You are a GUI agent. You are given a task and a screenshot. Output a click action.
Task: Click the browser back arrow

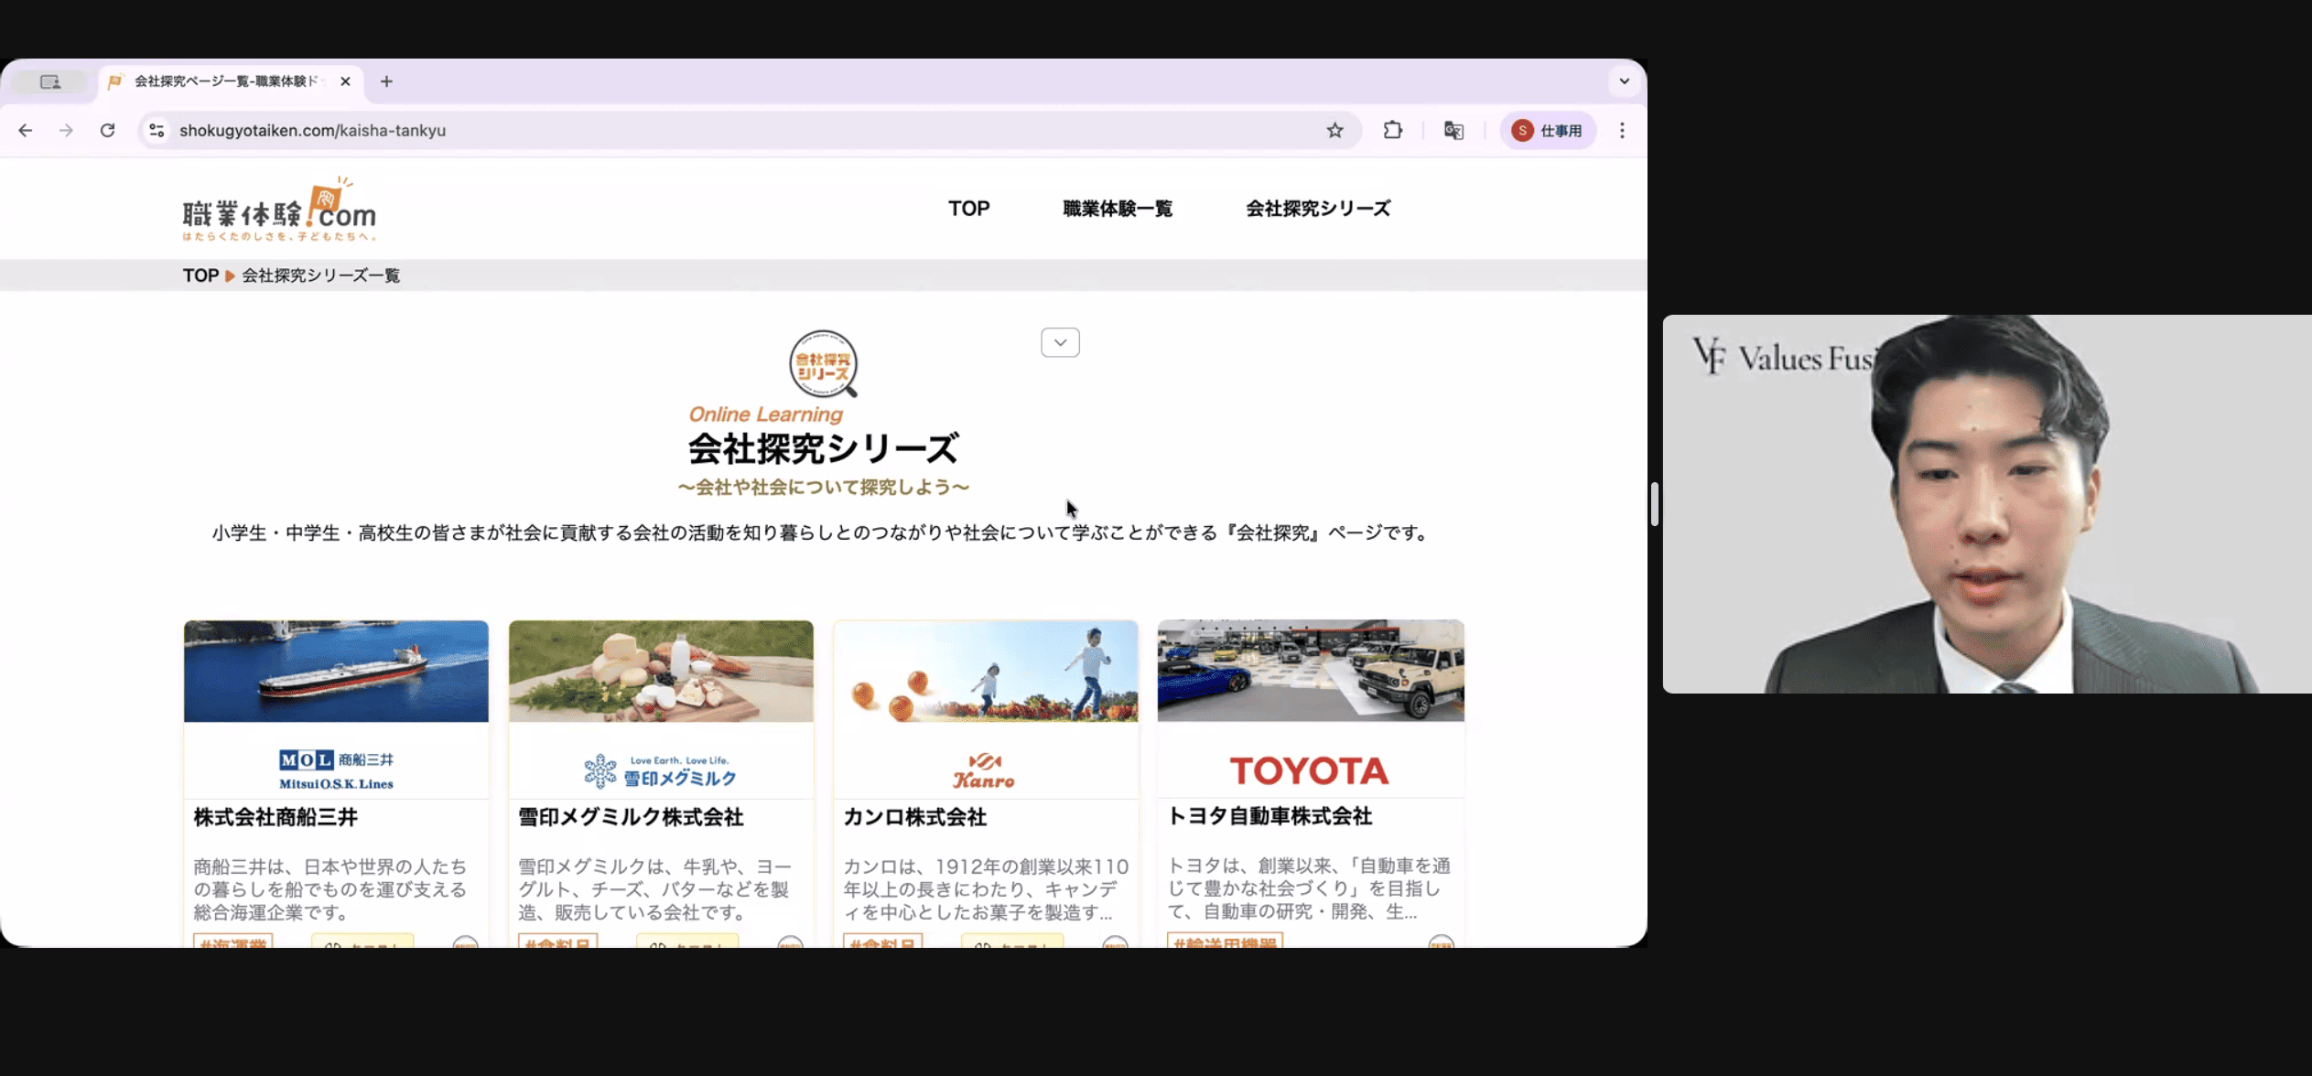point(26,131)
